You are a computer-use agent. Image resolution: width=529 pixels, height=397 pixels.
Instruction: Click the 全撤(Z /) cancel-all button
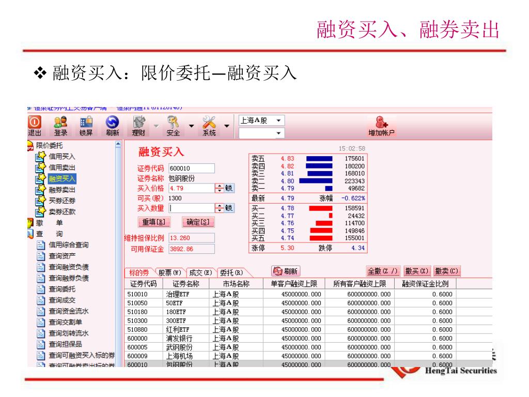[383, 271]
